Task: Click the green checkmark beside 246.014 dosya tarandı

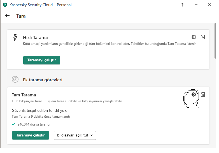Action: (13, 124)
